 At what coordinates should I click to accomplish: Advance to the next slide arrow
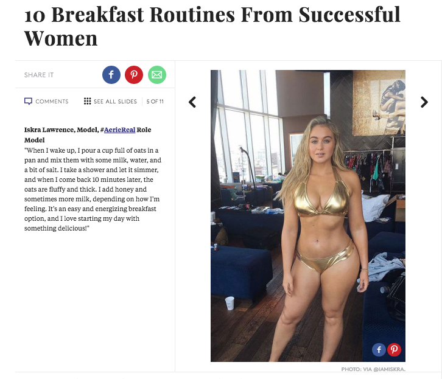click(424, 102)
